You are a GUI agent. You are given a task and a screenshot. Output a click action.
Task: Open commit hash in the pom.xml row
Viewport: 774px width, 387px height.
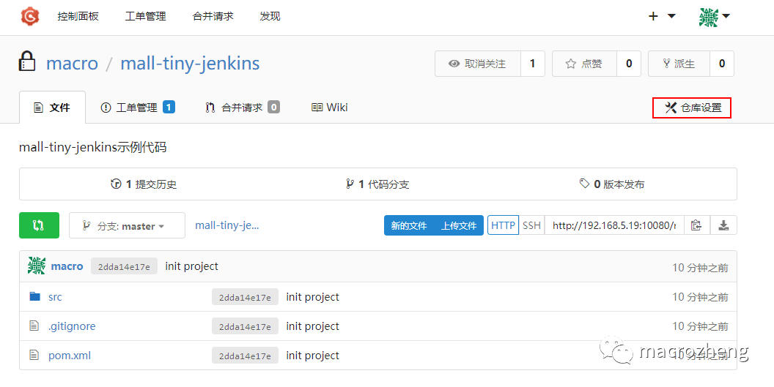(245, 356)
